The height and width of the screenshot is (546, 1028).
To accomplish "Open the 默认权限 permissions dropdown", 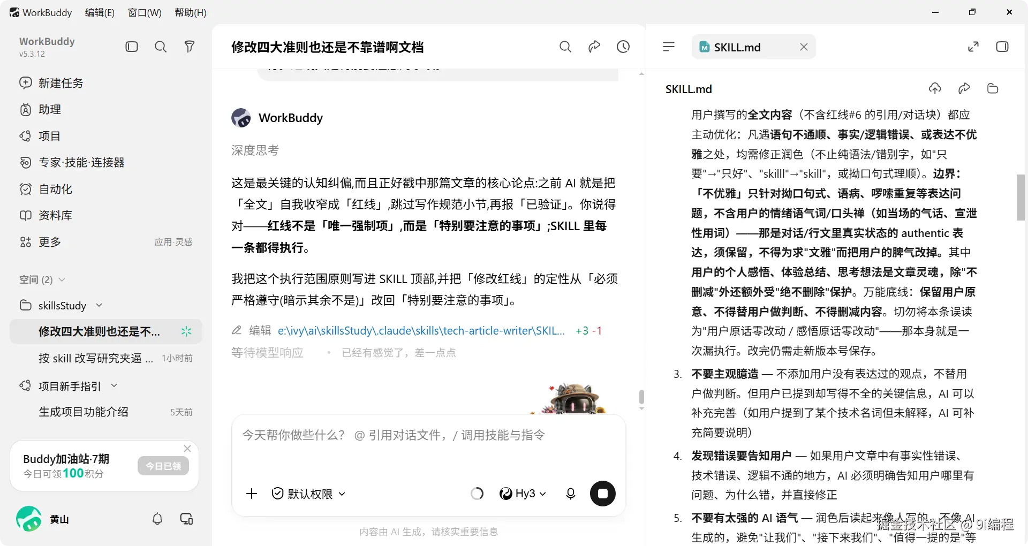I will pos(309,494).
